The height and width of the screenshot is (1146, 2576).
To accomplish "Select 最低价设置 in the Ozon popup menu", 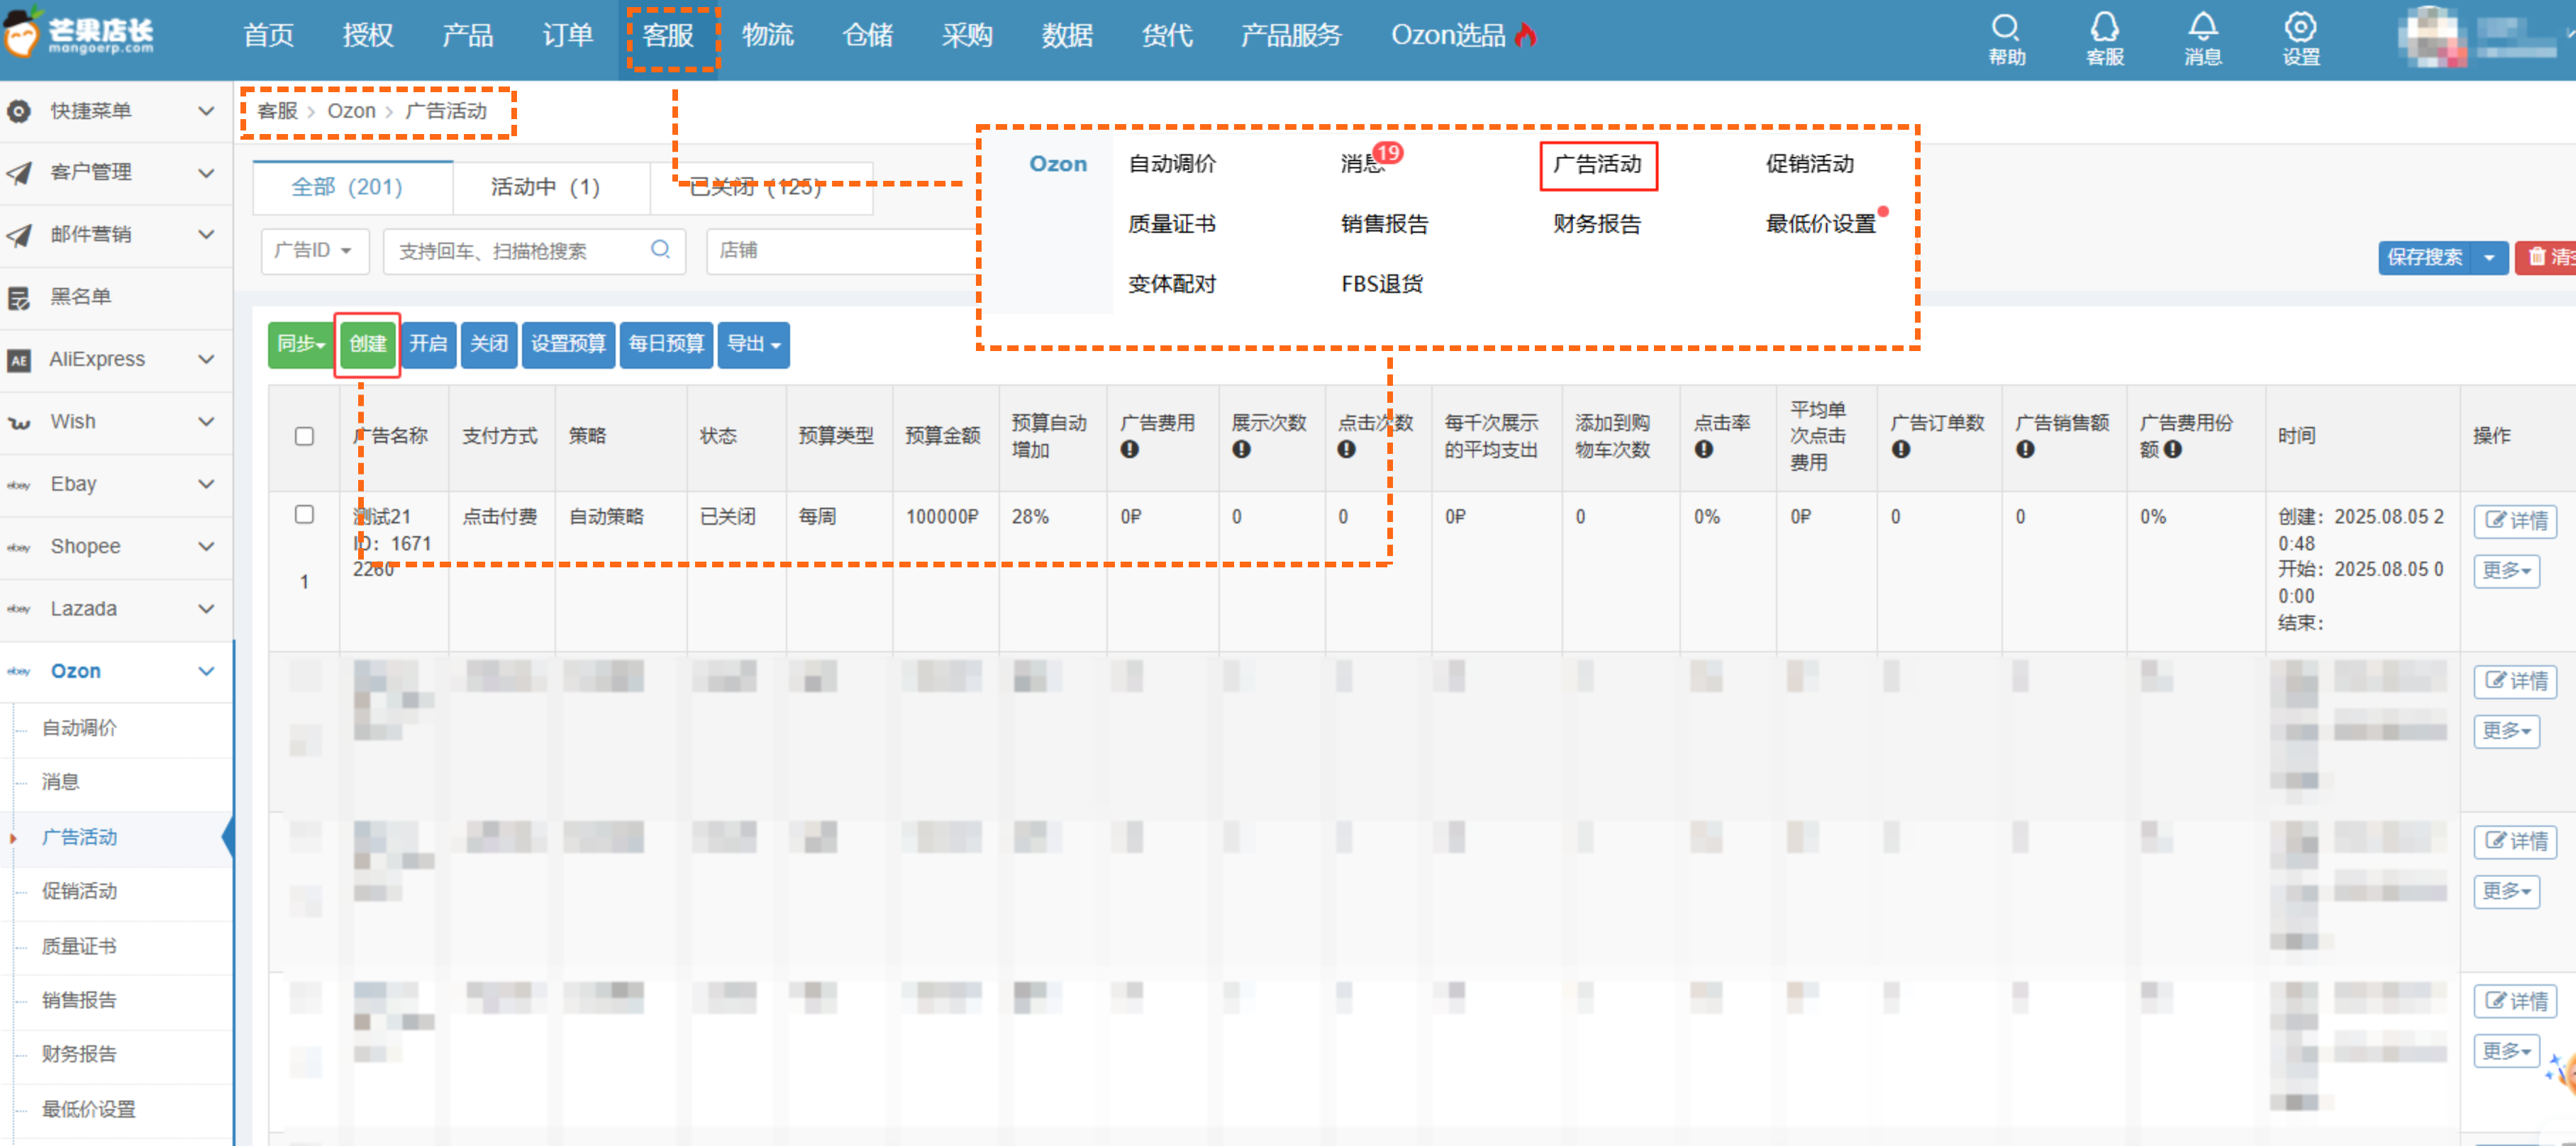I will point(1821,224).
